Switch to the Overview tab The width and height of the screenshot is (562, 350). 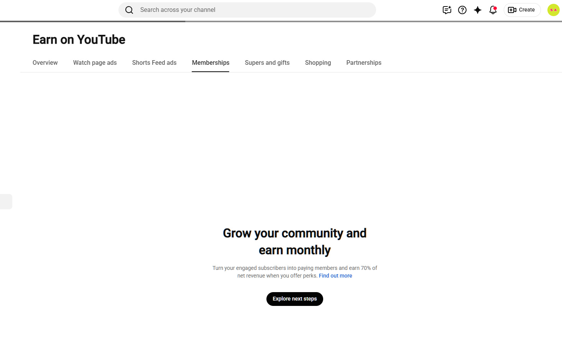(x=45, y=63)
